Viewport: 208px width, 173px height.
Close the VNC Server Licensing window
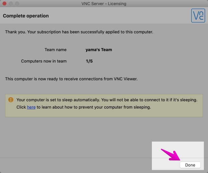(x=4, y=3)
